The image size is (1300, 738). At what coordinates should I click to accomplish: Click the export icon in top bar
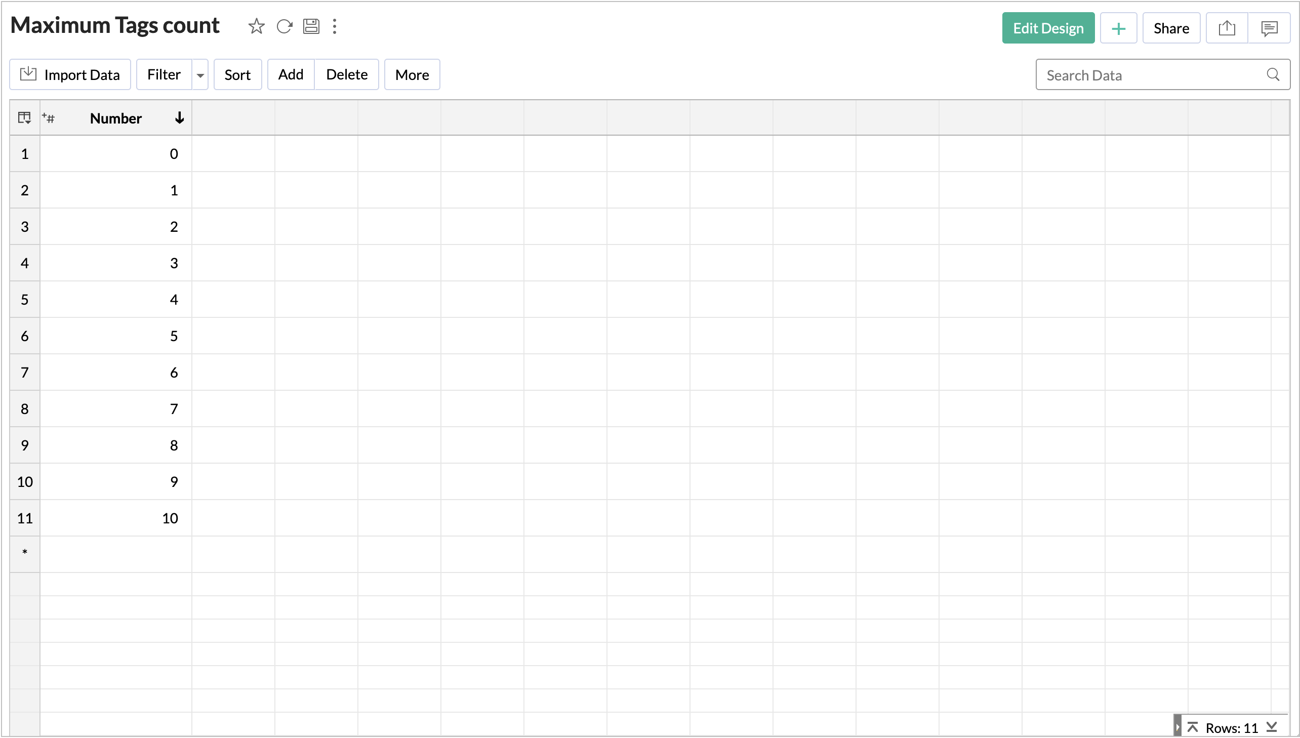(1227, 28)
